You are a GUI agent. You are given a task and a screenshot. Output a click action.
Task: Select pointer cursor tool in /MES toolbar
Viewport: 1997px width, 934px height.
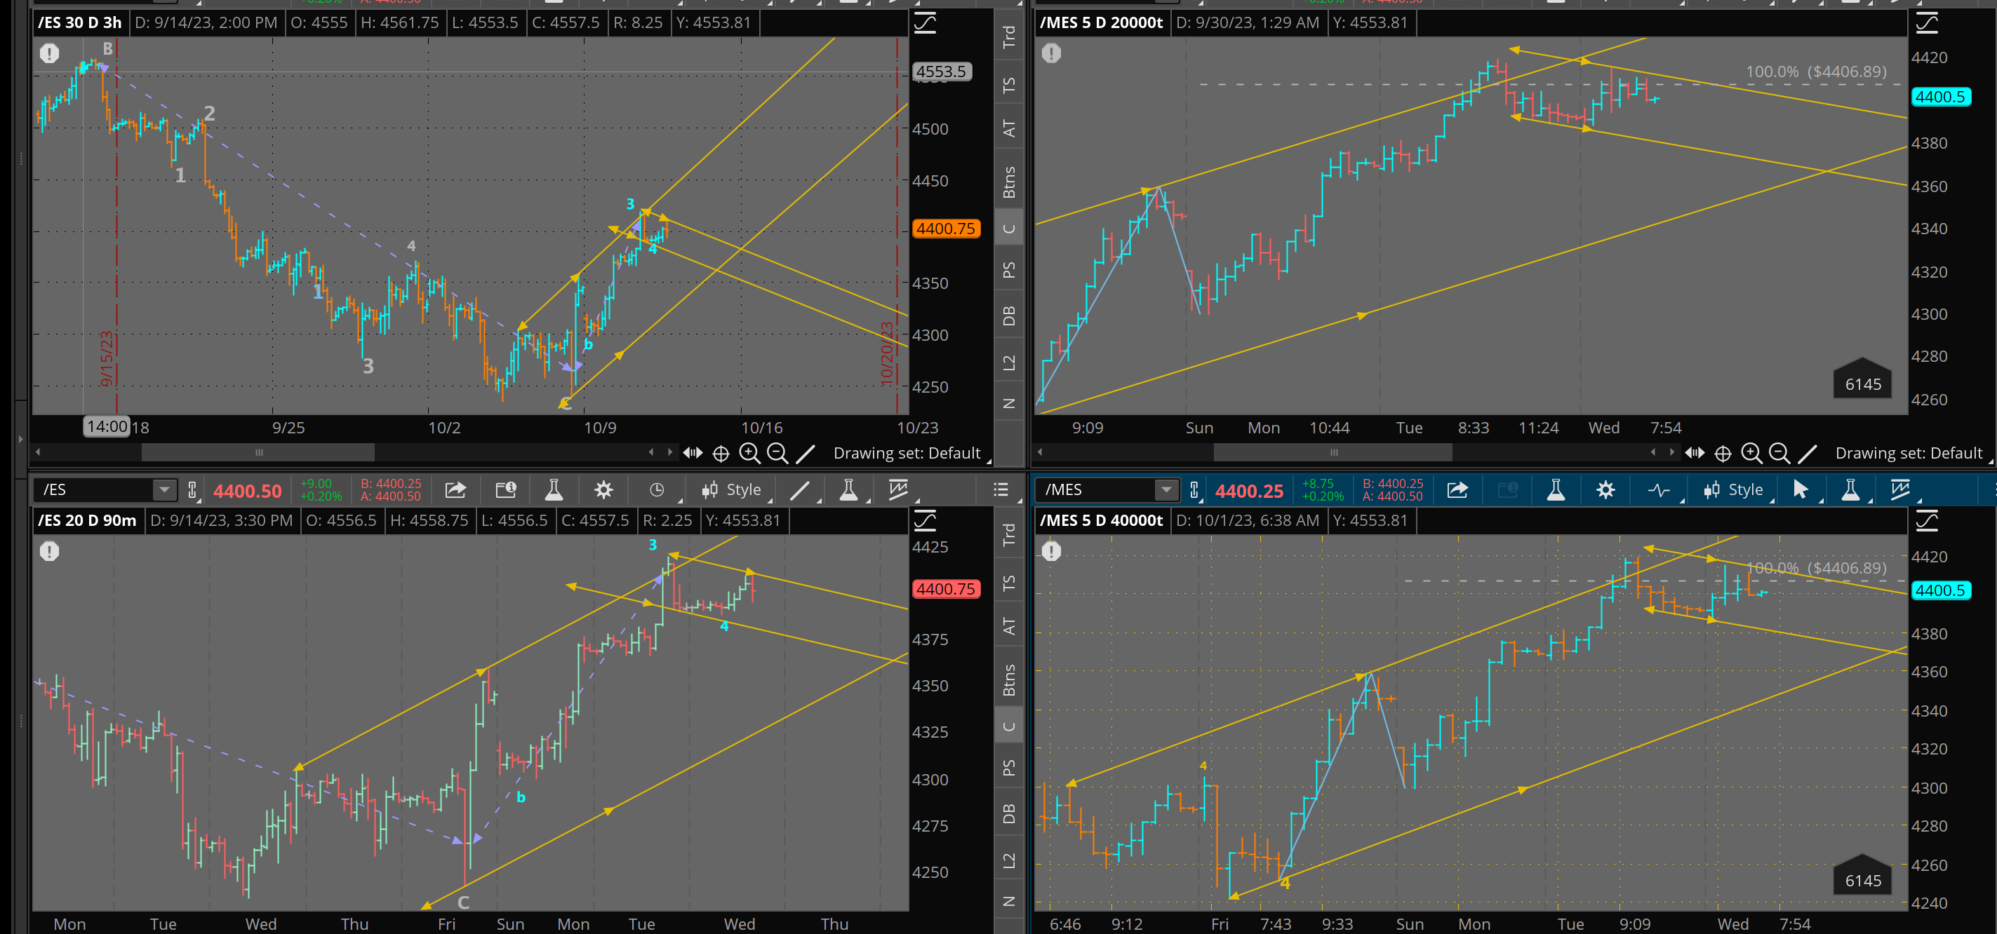[x=1800, y=489]
